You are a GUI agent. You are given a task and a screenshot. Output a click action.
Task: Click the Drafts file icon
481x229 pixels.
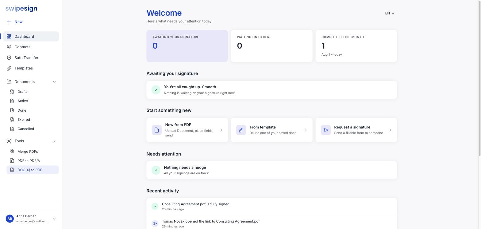click(12, 92)
